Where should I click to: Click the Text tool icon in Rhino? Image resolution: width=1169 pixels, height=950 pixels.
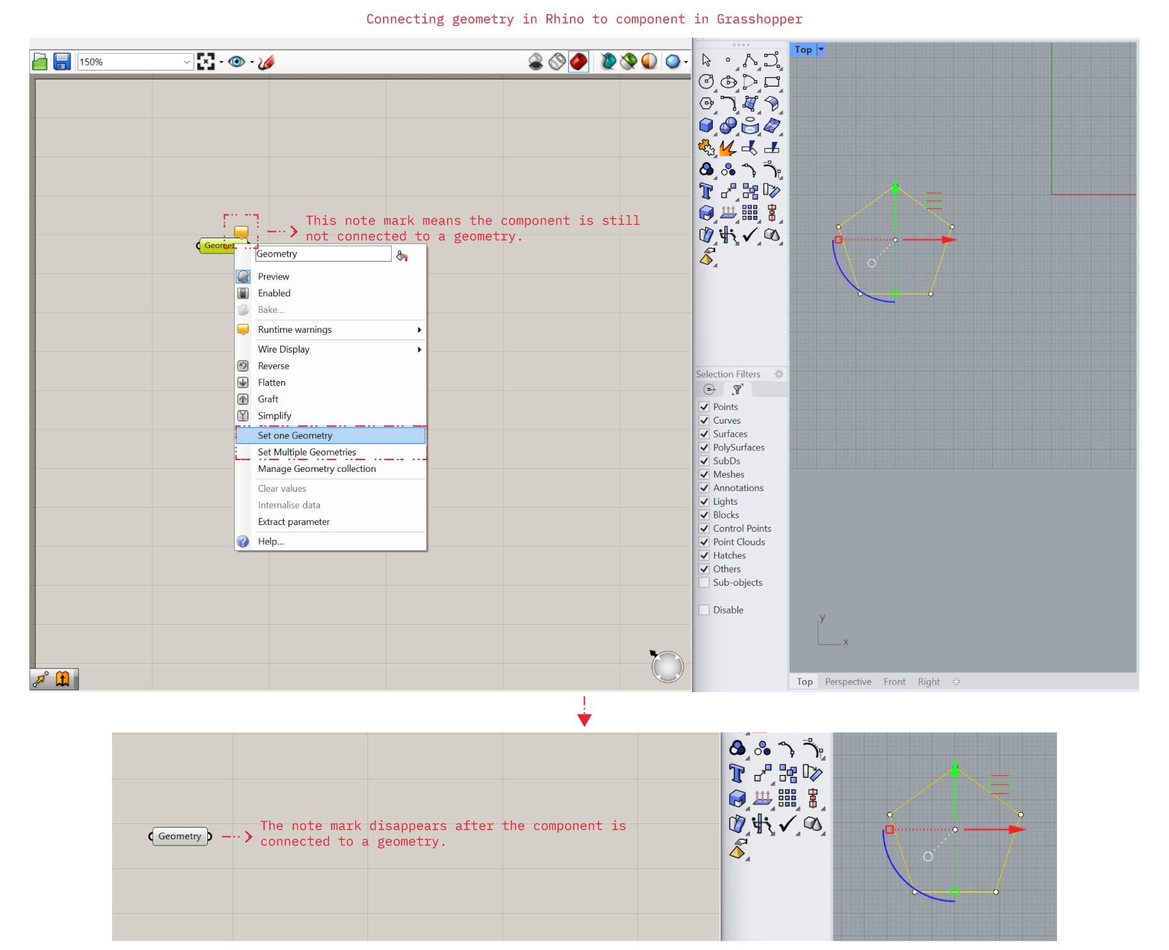click(706, 191)
